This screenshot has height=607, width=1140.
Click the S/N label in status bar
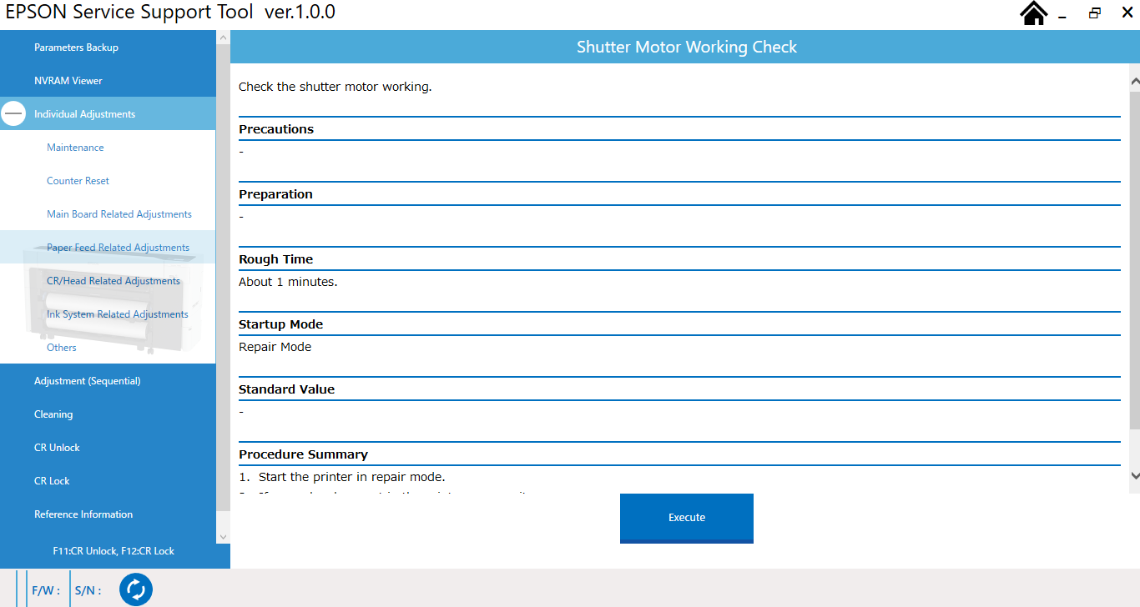coord(88,590)
